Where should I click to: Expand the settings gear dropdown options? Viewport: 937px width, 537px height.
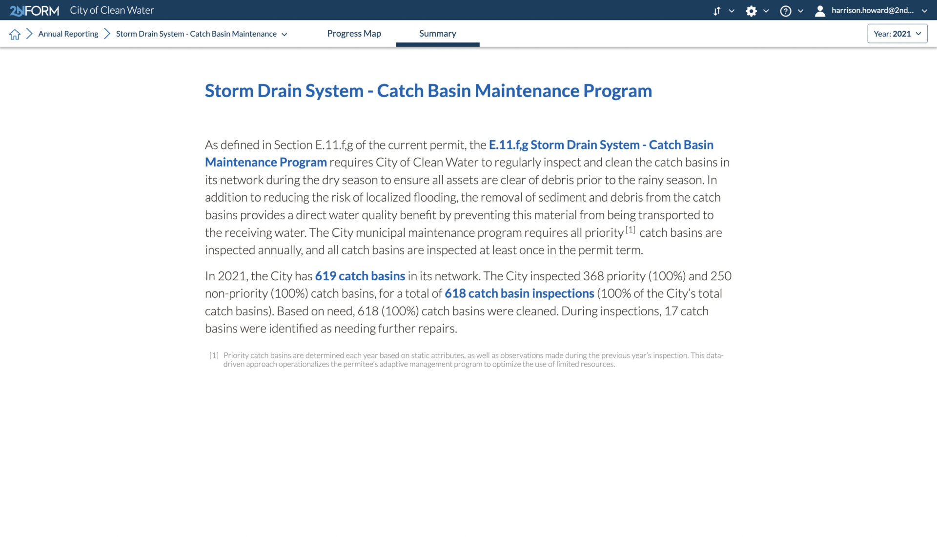click(767, 10)
